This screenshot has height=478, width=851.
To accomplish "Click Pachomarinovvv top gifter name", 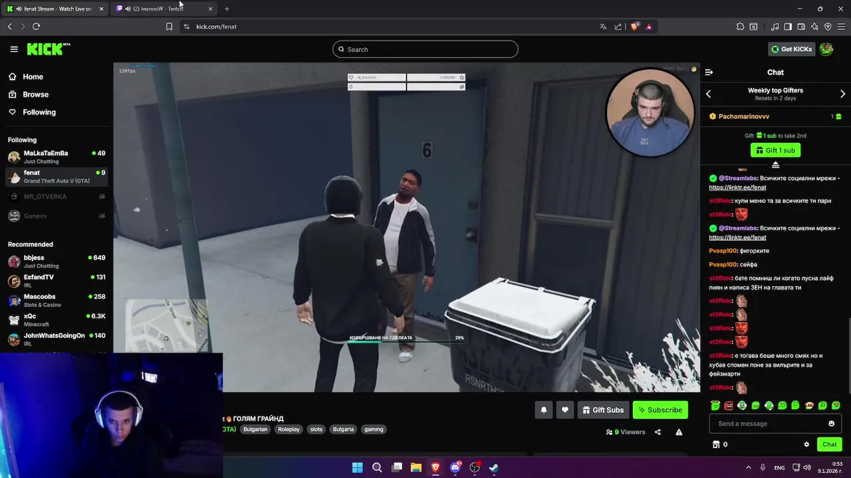I will [x=744, y=117].
